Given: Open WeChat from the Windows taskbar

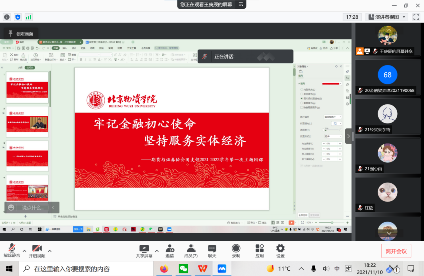Looking at the screenshot, I should (x=183, y=269).
